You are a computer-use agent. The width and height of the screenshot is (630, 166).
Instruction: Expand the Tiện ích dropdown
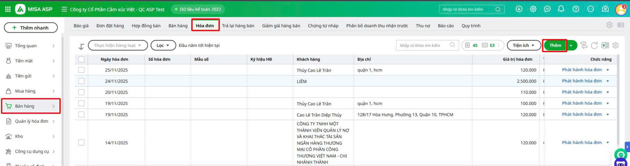point(523,46)
